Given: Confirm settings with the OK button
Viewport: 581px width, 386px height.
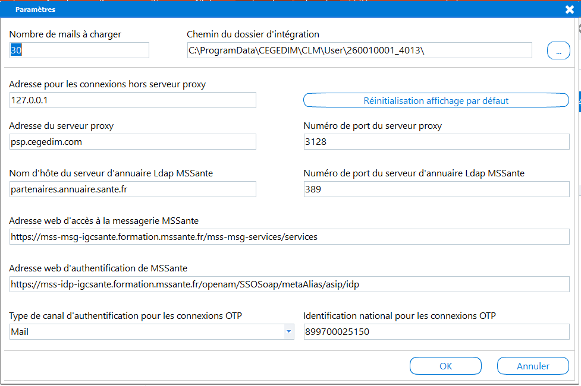Looking at the screenshot, I should (445, 366).
